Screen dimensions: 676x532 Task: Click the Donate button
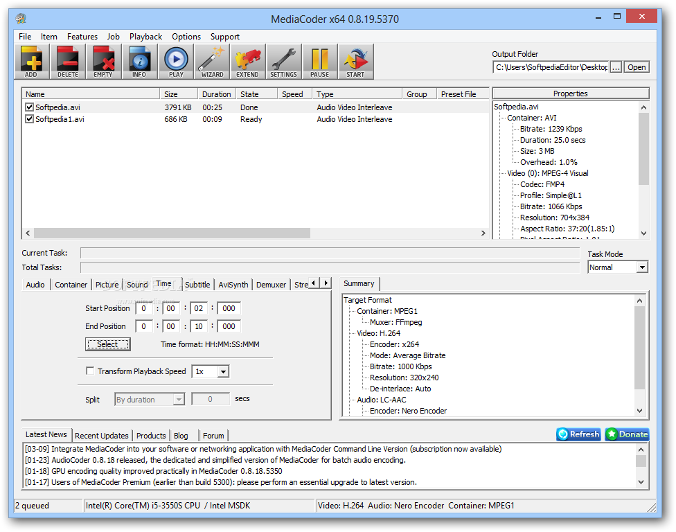628,434
